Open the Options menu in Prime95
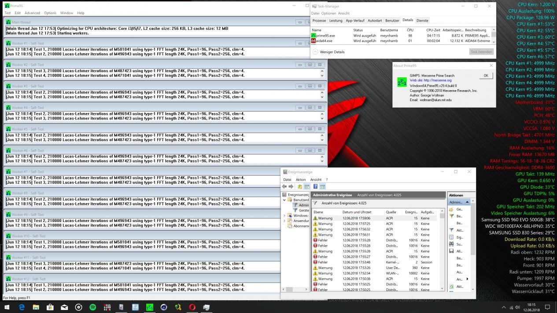 (50, 13)
